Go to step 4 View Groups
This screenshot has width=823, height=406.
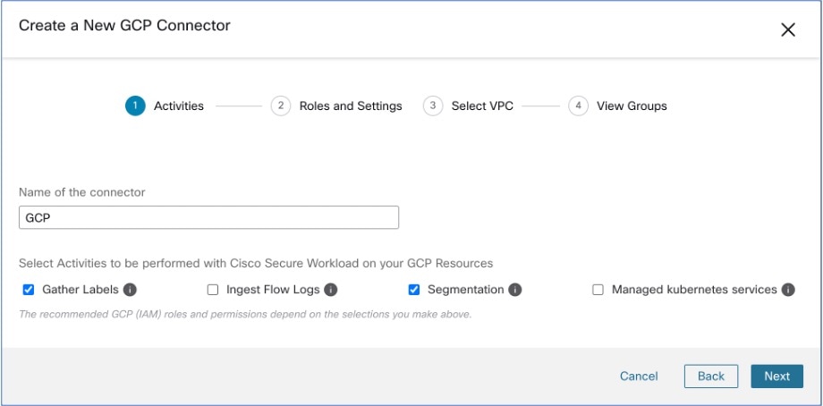click(618, 106)
